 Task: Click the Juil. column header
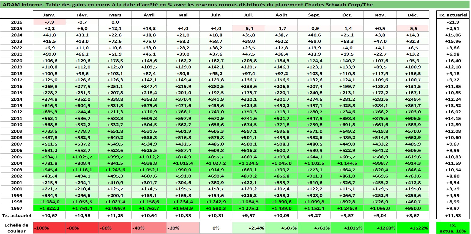(x=249, y=15)
